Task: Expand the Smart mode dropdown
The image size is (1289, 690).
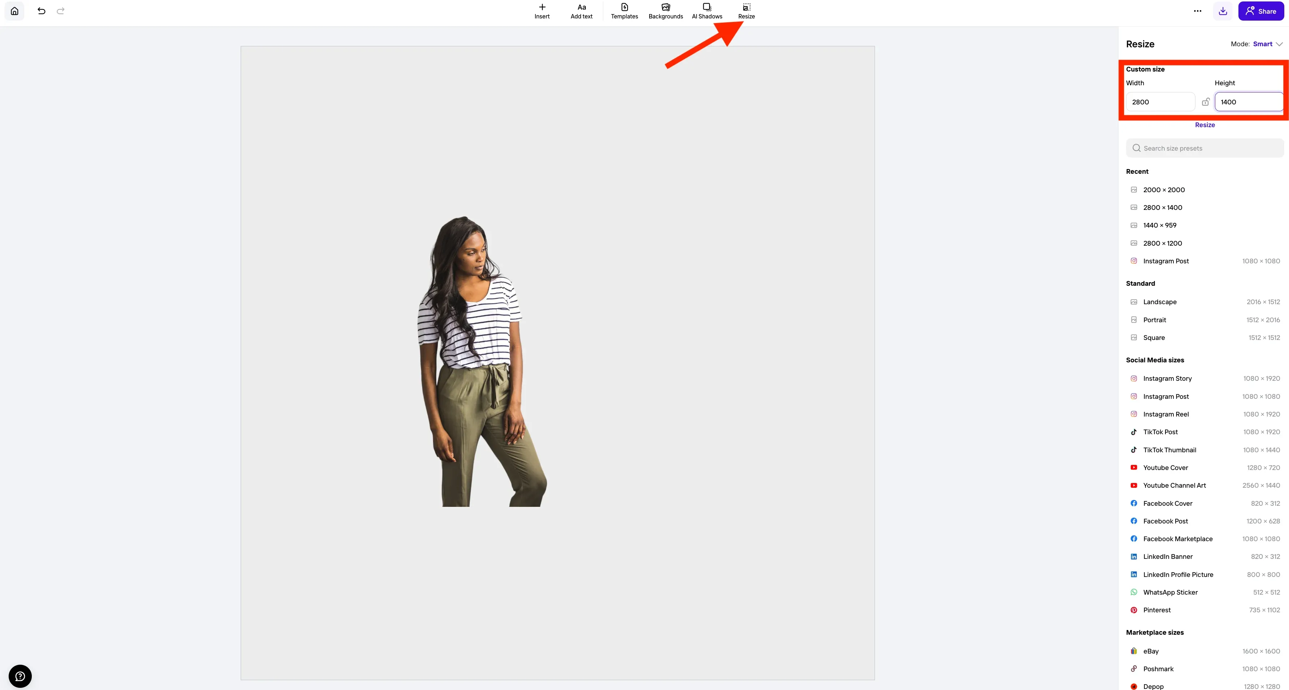Action: [1268, 44]
